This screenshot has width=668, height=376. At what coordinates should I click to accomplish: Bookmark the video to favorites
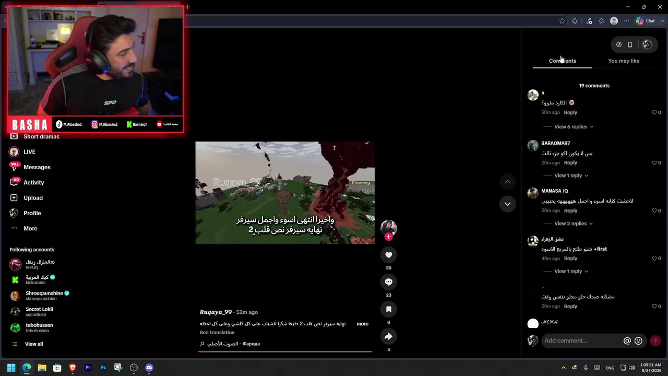[388, 309]
